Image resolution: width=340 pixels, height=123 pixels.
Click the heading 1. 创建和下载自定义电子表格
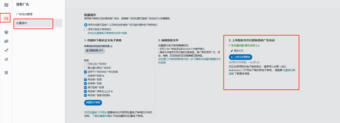[103, 40]
